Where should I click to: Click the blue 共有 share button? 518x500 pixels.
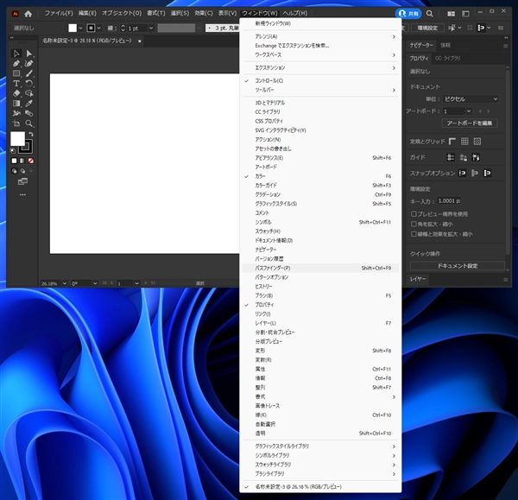click(x=408, y=14)
